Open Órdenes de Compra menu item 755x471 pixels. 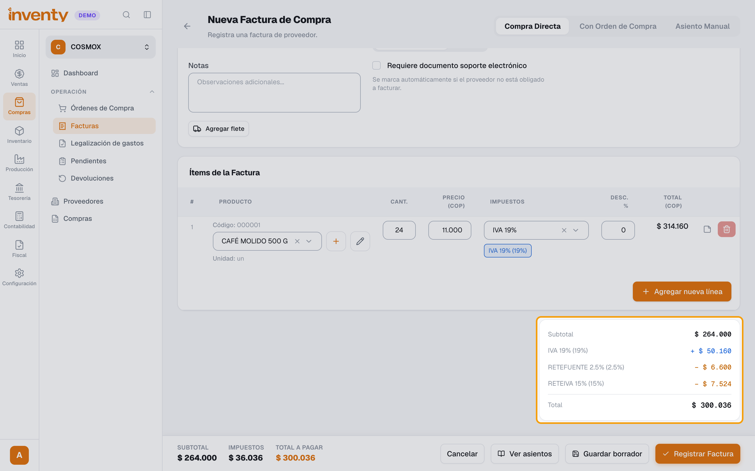(x=104, y=108)
